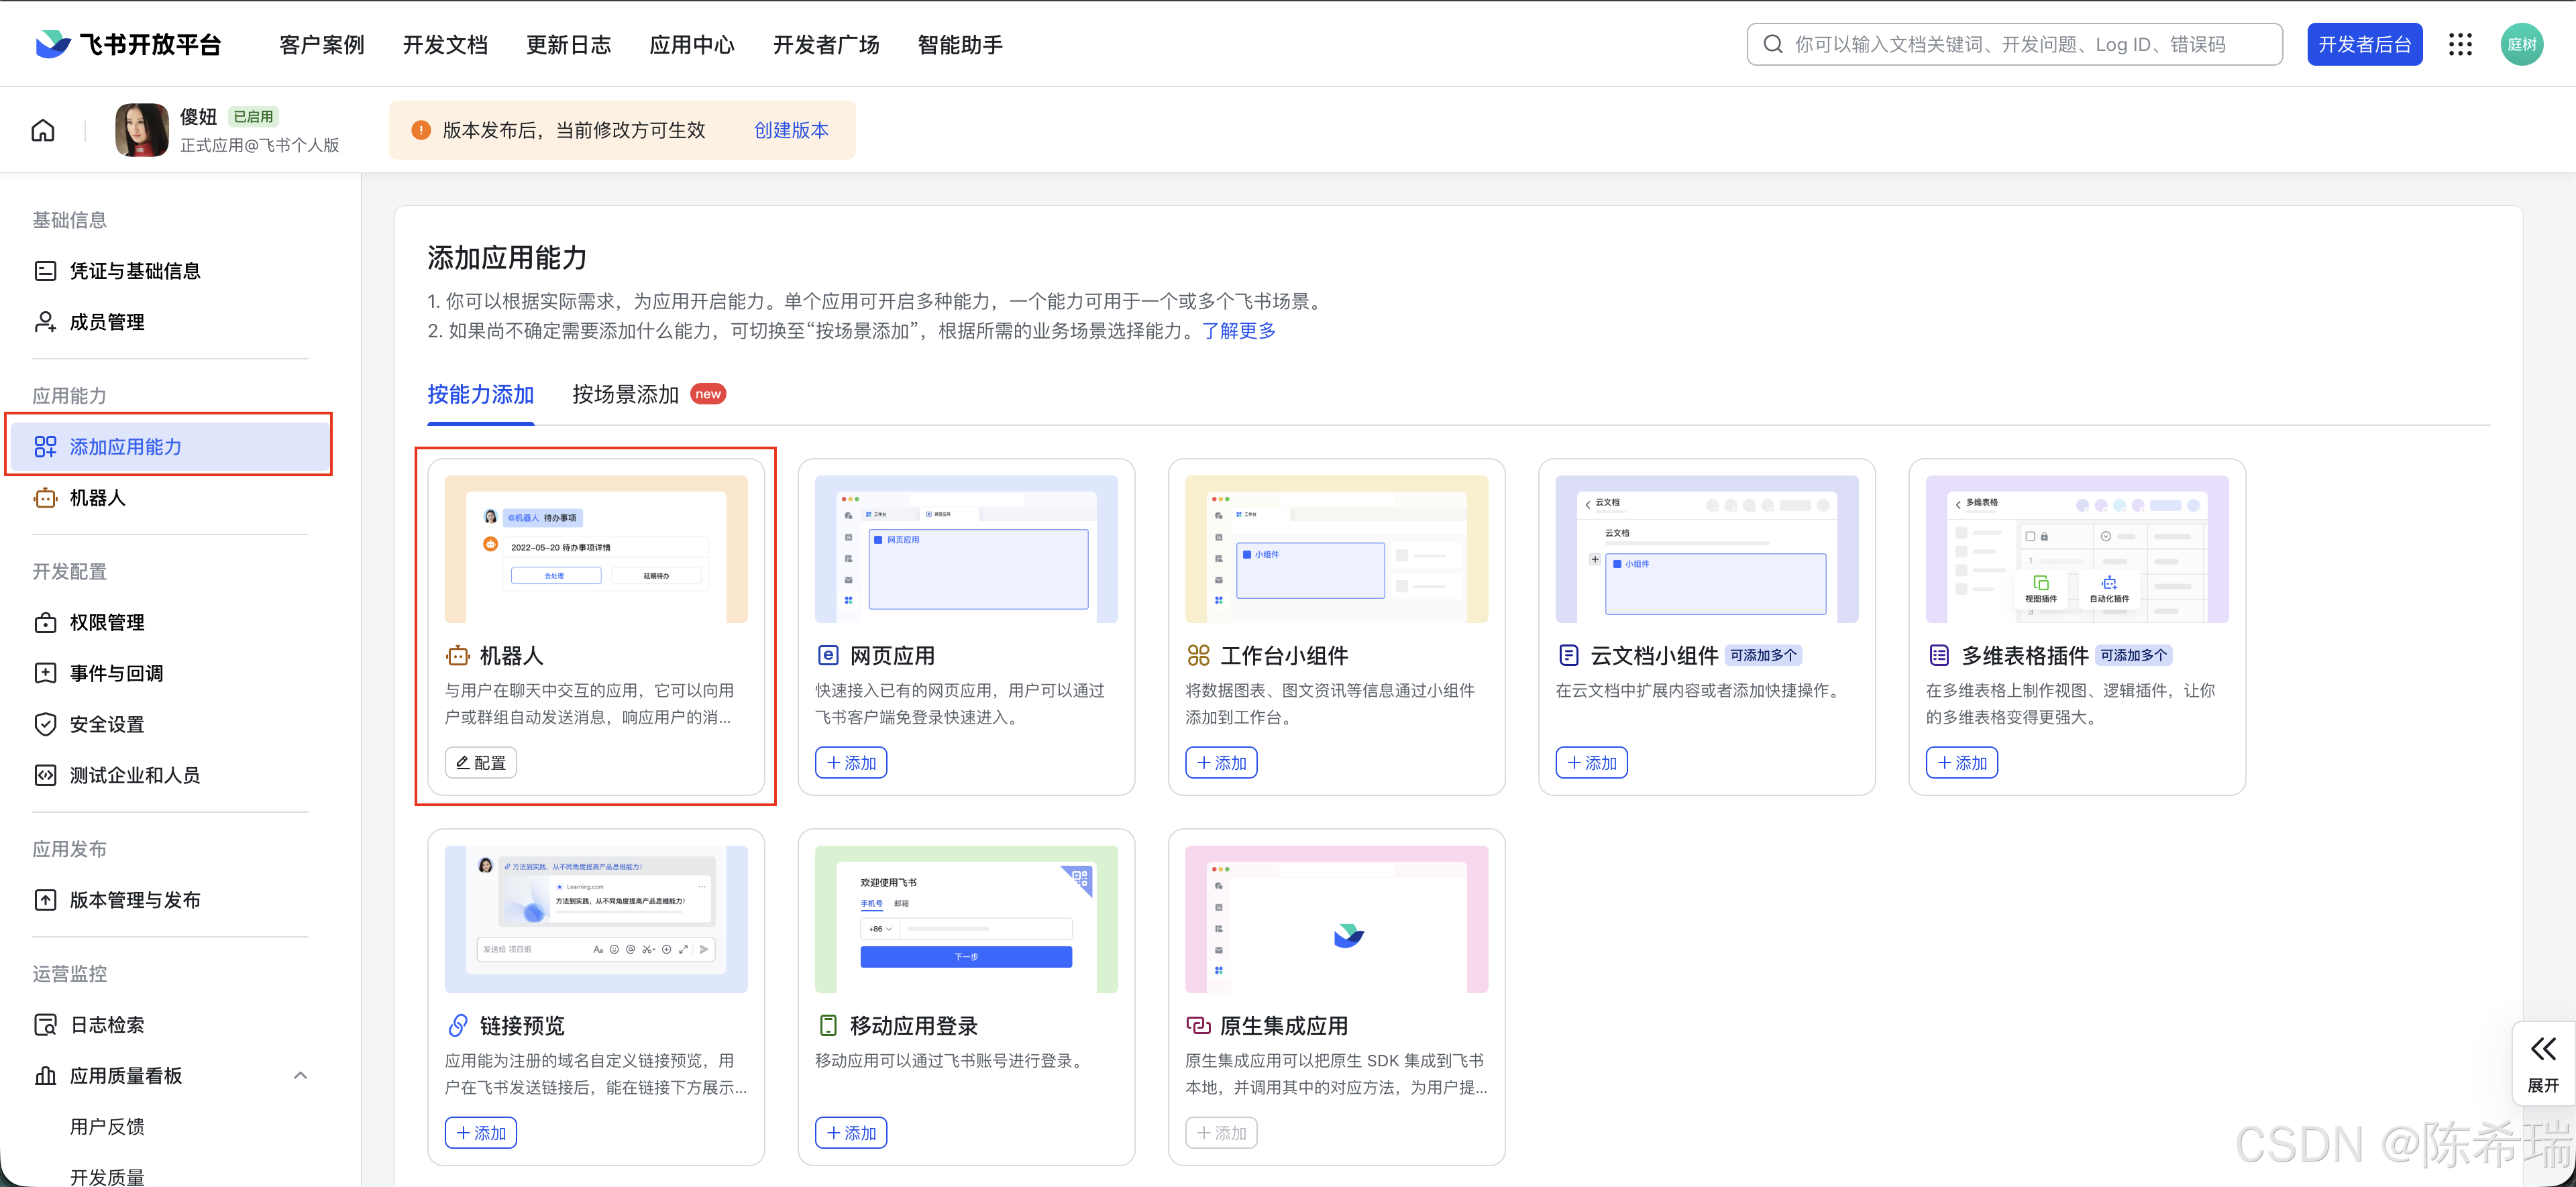Click the 庭树 avatar in the corner
The width and height of the screenshot is (2576, 1187).
(x=2522, y=44)
